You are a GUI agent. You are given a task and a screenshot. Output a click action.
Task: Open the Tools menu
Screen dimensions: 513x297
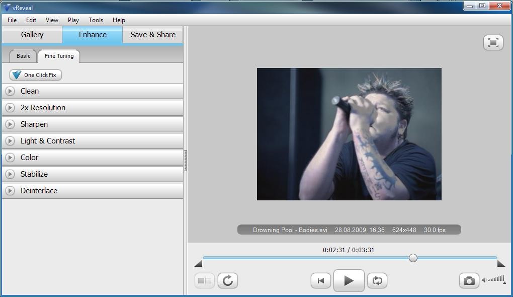tap(96, 20)
